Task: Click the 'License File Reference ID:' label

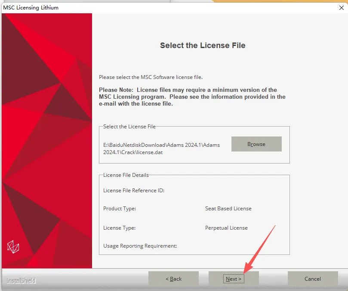Action: pyautogui.click(x=134, y=191)
